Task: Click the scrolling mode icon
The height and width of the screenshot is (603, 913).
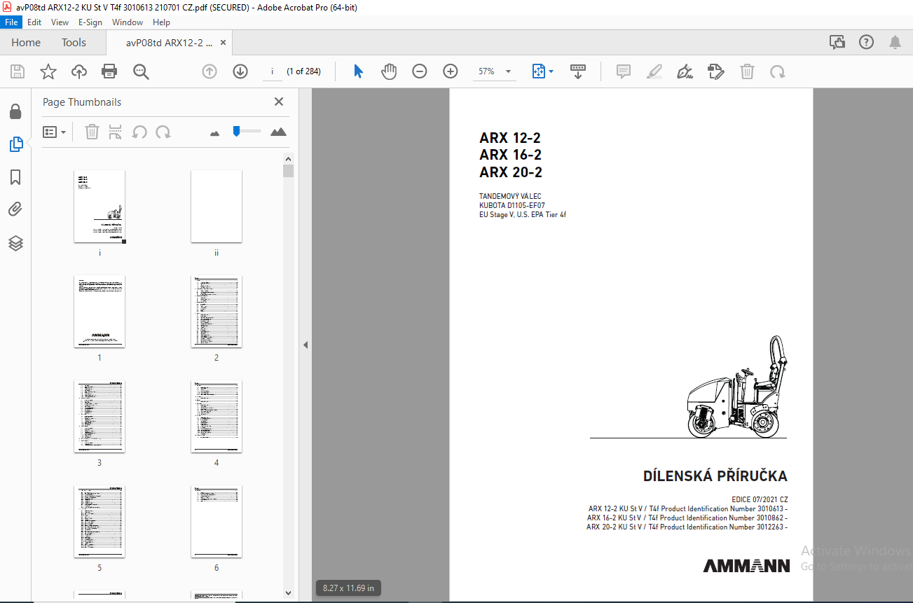Action: point(578,71)
